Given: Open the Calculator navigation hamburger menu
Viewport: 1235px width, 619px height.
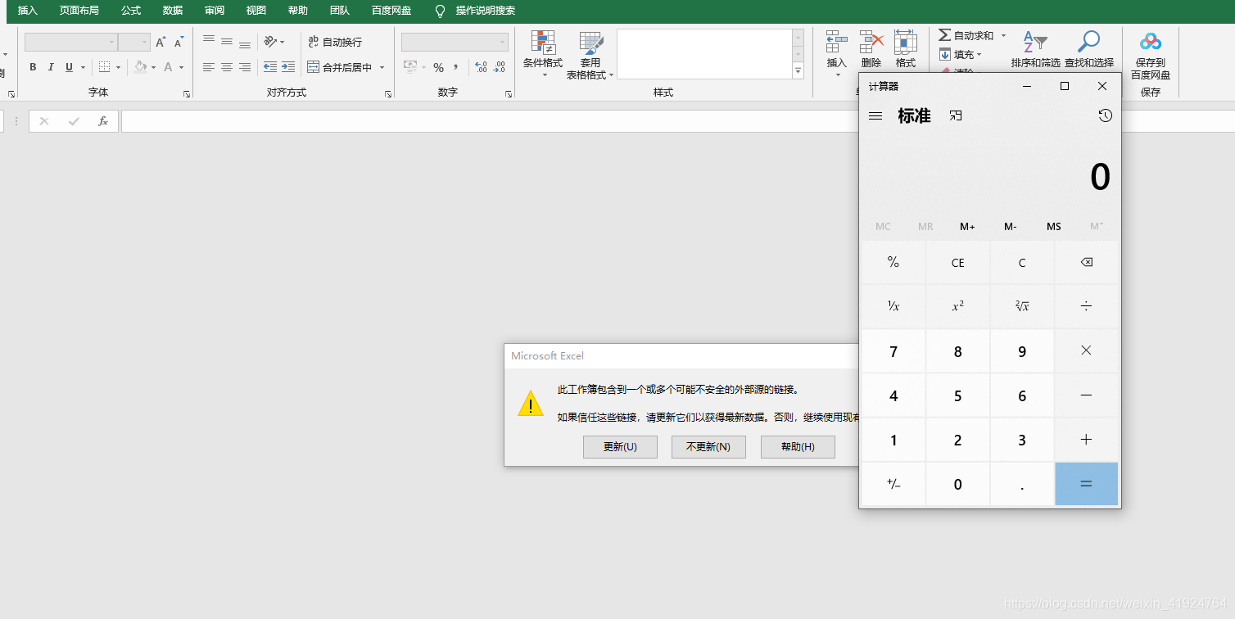Looking at the screenshot, I should click(875, 116).
